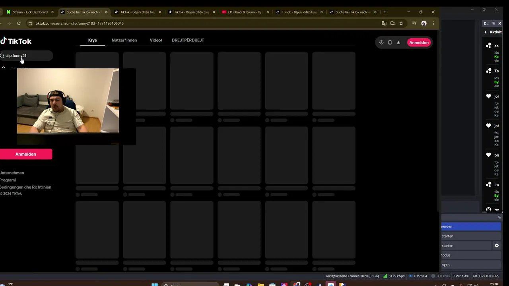Open OBS settings gear next to starten button
The height and width of the screenshot is (286, 509).
click(x=497, y=245)
